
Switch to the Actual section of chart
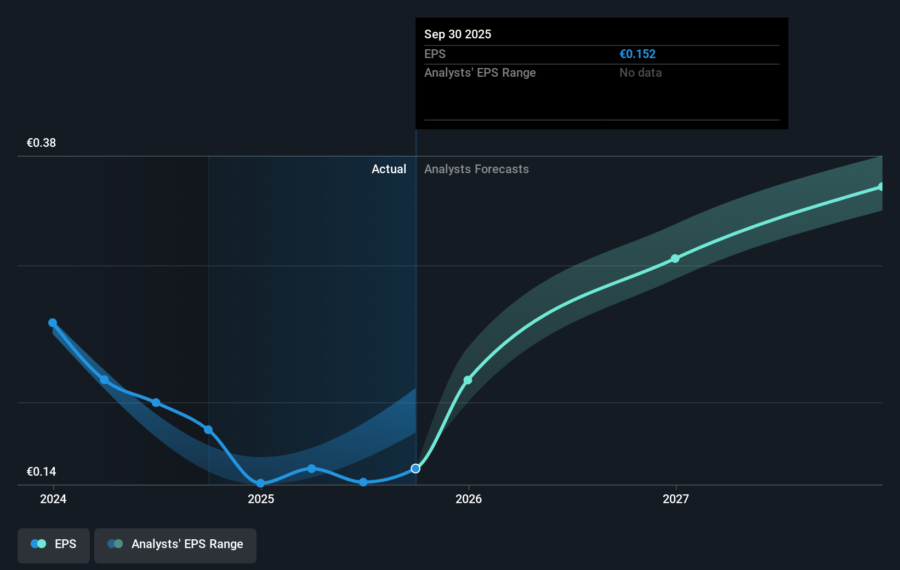pyautogui.click(x=389, y=169)
